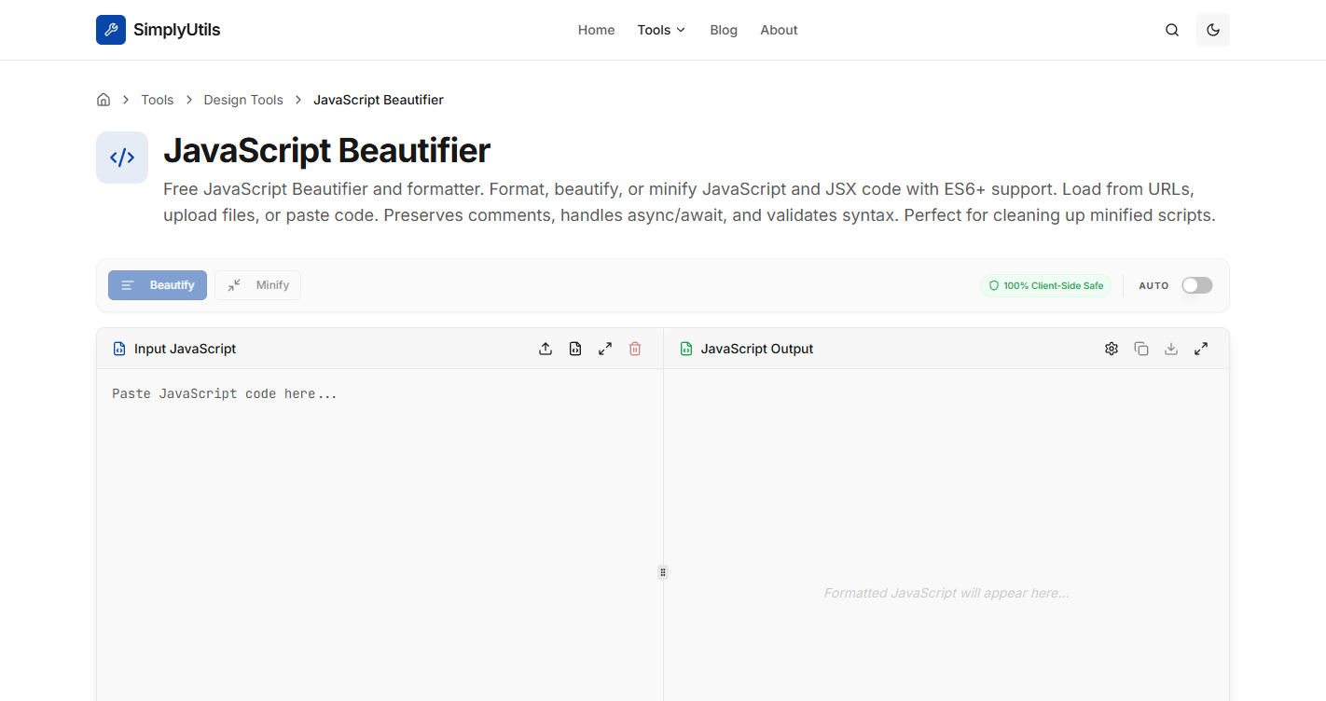The width and height of the screenshot is (1326, 701).
Task: Click the home breadcrumb icon
Action: click(x=104, y=100)
